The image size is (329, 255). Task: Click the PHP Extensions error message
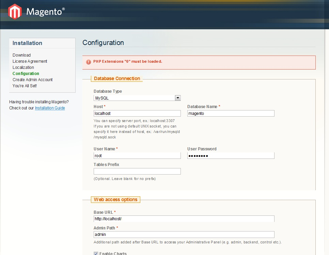point(128,62)
